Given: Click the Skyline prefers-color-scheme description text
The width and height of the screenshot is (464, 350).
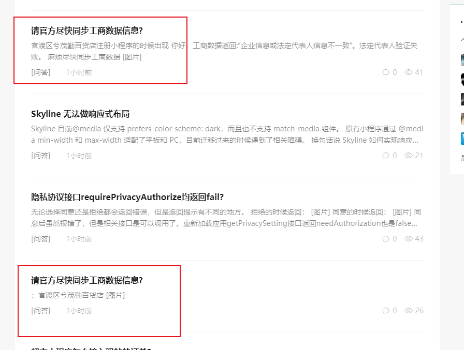Looking at the screenshot, I should tap(227, 134).
